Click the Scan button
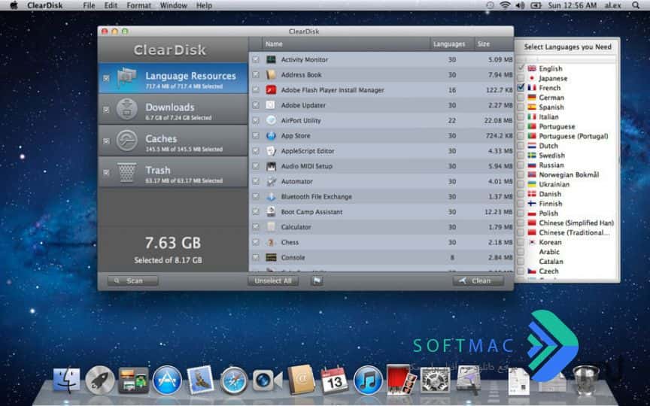 tap(132, 281)
